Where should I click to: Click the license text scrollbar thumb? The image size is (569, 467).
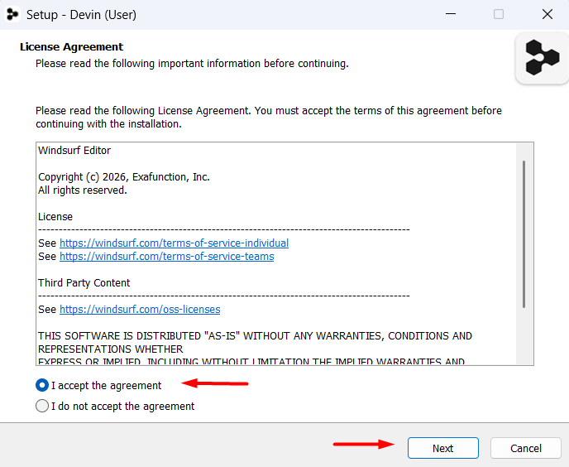pyautogui.click(x=524, y=234)
